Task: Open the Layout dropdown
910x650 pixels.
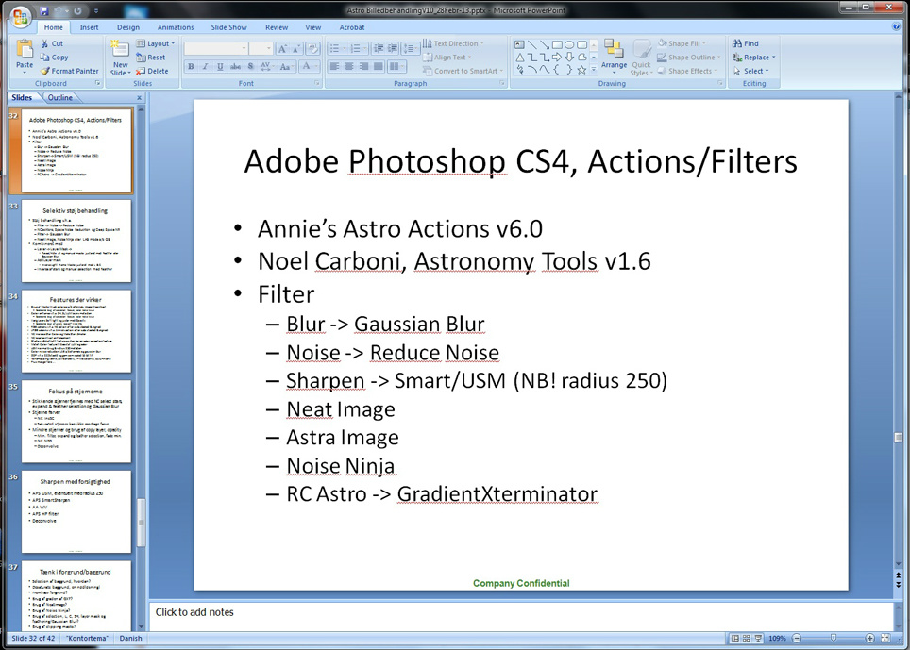Action: pyautogui.click(x=155, y=43)
